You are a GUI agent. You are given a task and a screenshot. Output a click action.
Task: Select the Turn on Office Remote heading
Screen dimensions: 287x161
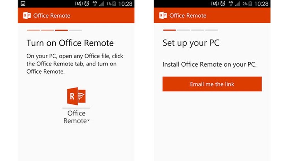pos(70,43)
